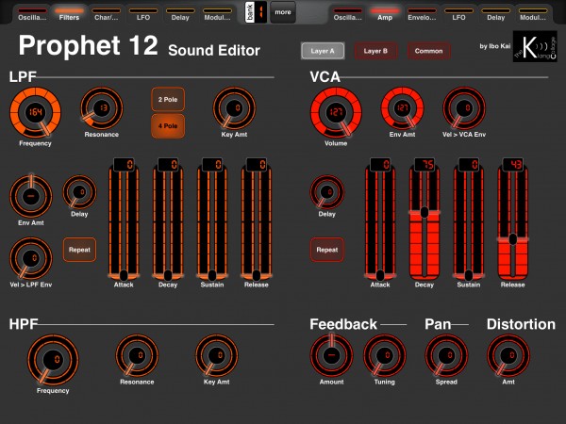
Task: Click The Klang Collage logo
Action: tap(535, 46)
